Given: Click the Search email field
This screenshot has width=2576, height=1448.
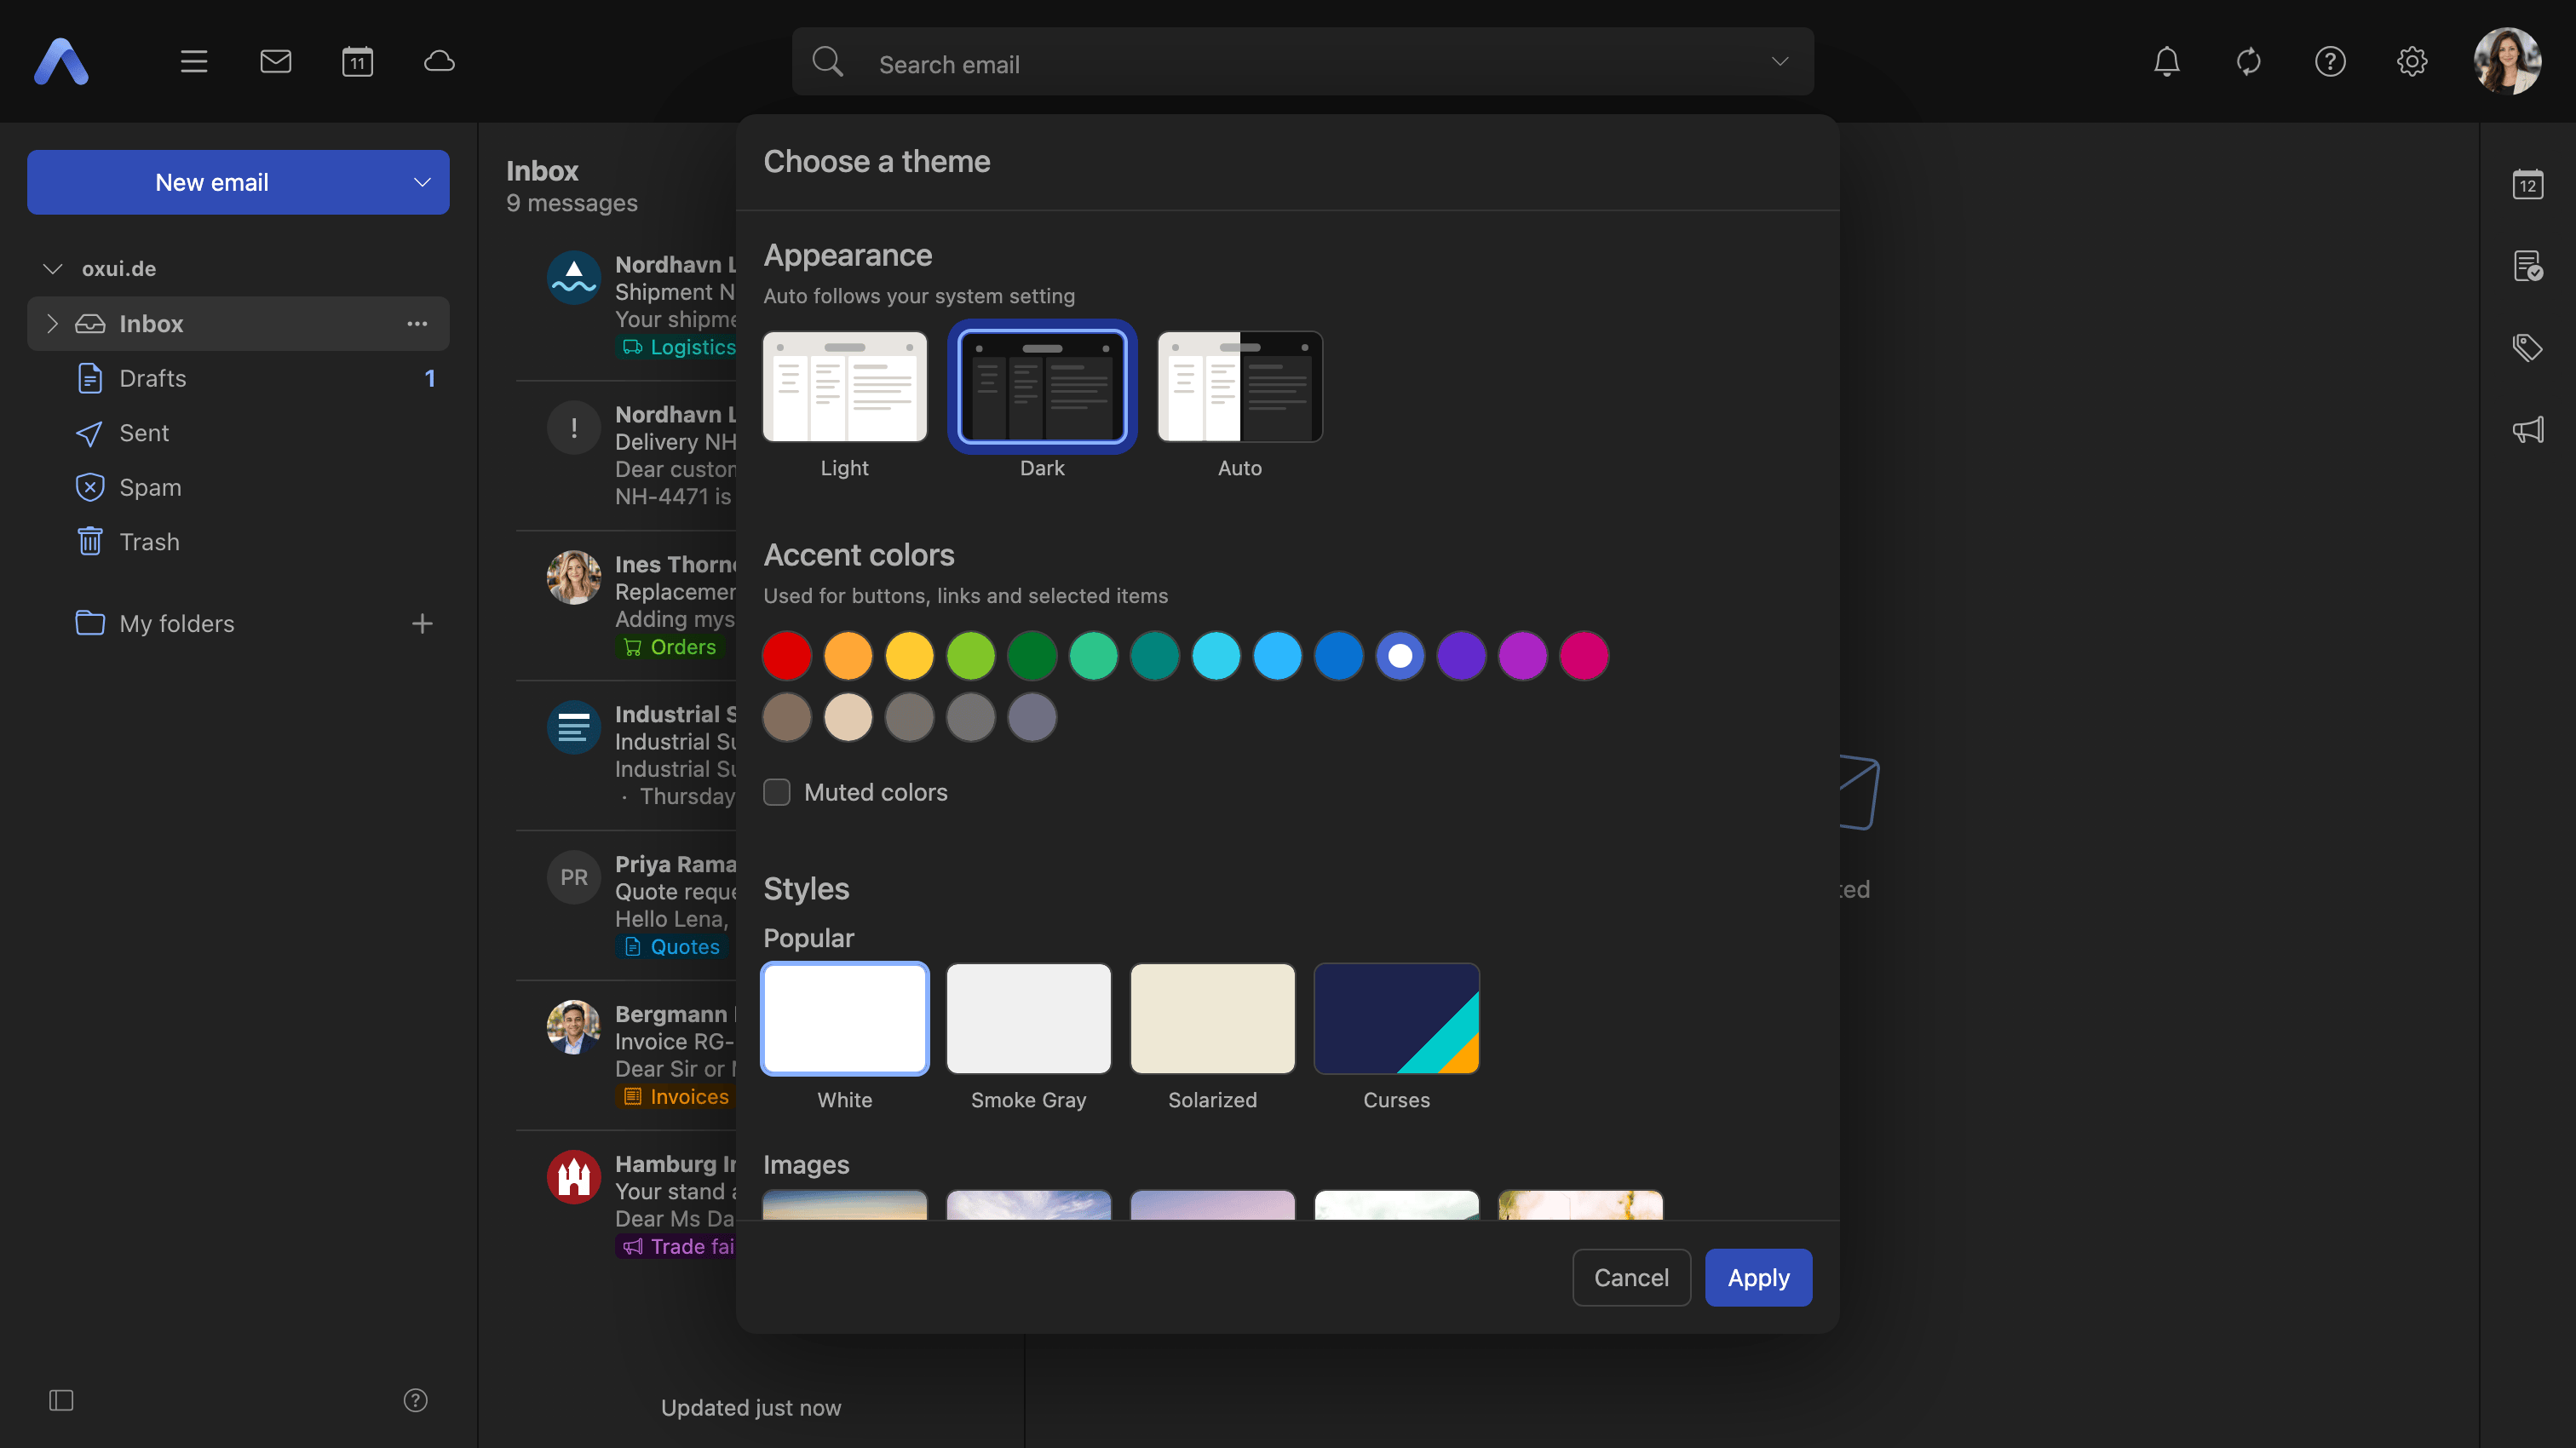Looking at the screenshot, I should click(x=1302, y=62).
